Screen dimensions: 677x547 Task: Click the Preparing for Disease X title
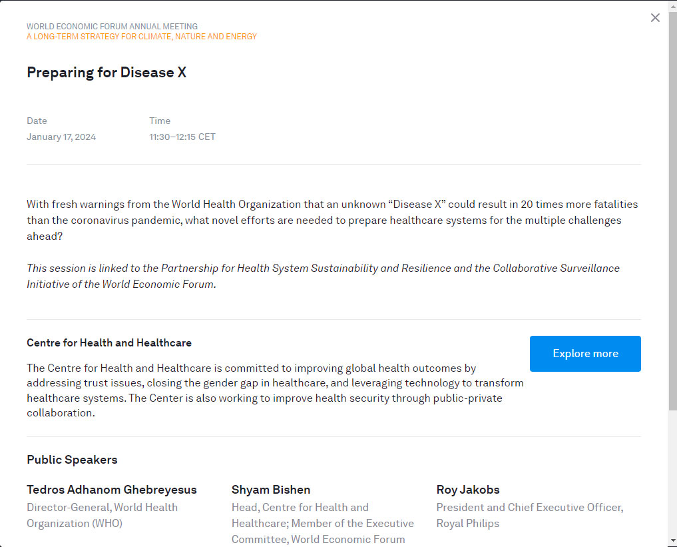(x=107, y=73)
